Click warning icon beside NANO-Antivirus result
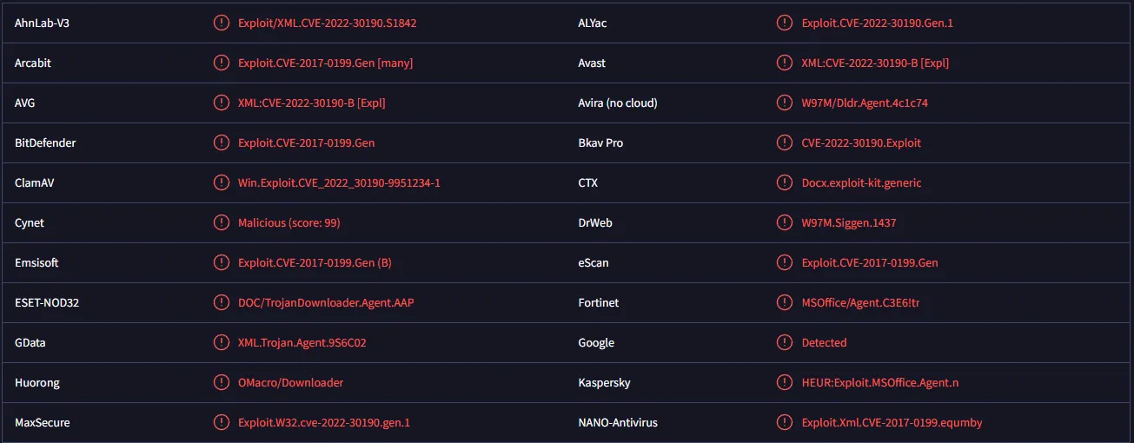The image size is (1134, 443). click(x=786, y=422)
